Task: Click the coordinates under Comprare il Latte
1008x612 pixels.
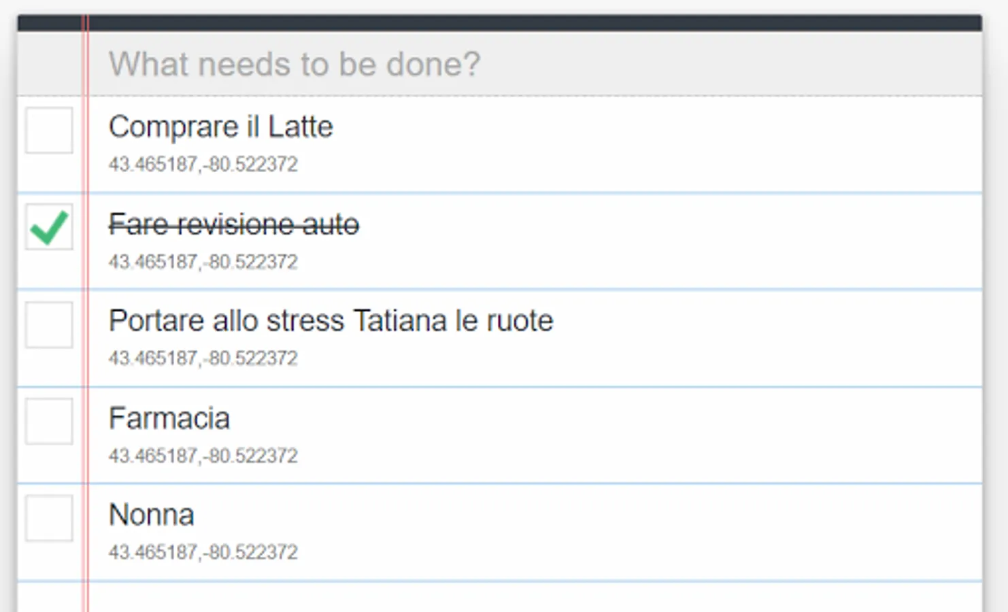Action: (x=203, y=165)
